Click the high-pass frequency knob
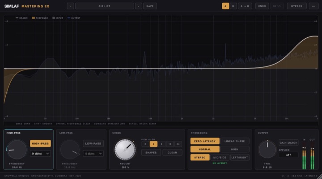Image resolution: width=322 pixels, height=179 pixels. point(17,150)
